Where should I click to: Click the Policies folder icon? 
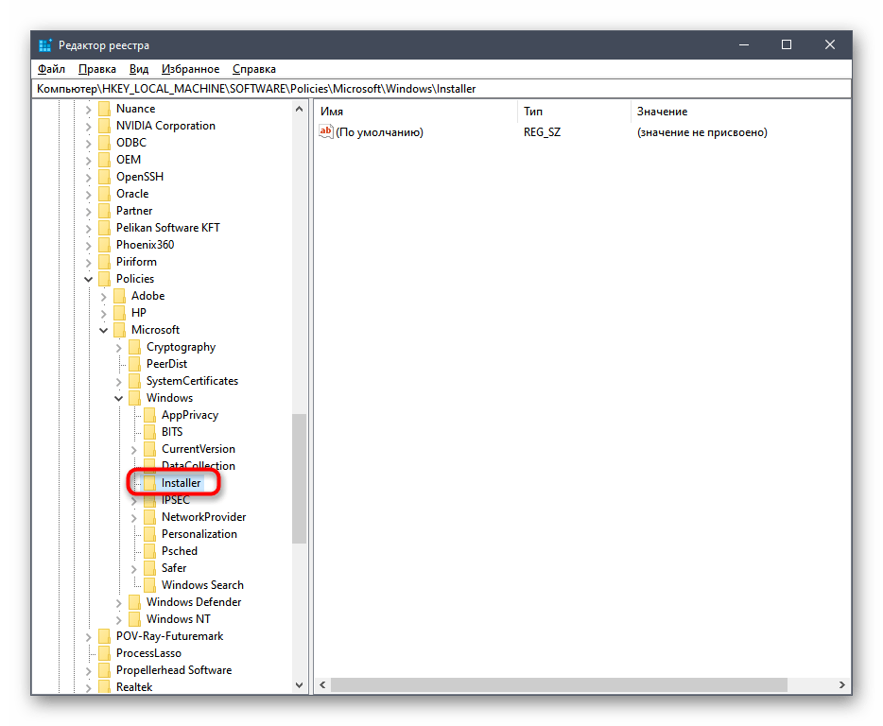[x=104, y=279]
